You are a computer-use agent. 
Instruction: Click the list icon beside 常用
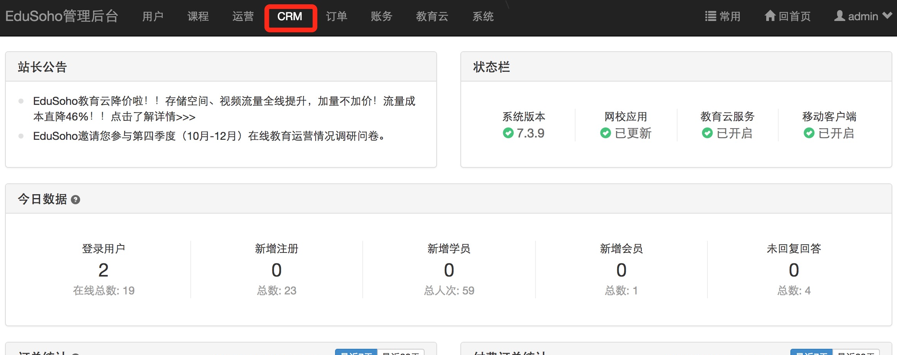click(x=710, y=16)
